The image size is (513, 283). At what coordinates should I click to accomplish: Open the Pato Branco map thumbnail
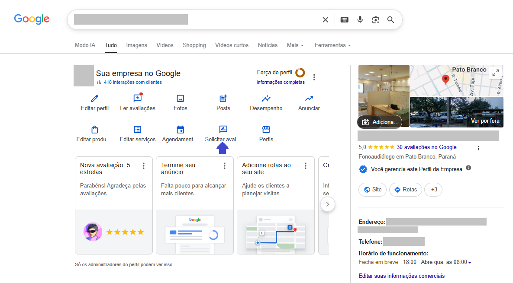point(456,80)
